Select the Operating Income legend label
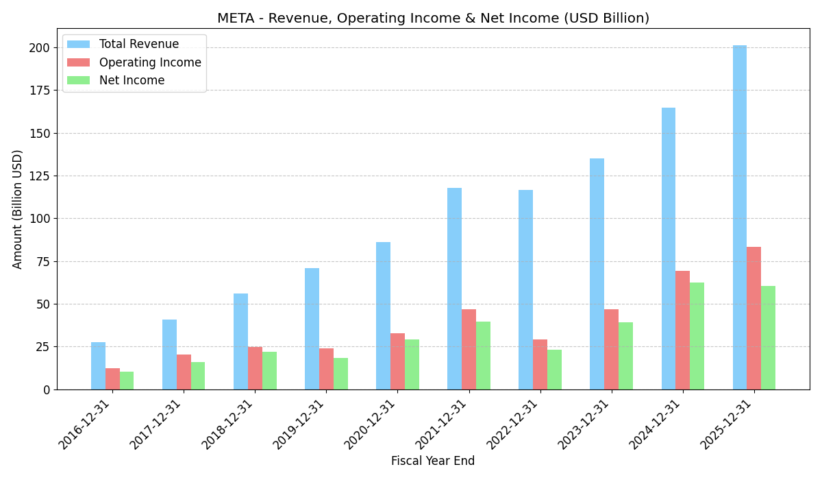The height and width of the screenshot is (480, 822). tap(150, 63)
